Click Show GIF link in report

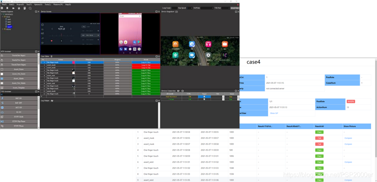pyautogui.click(x=274, y=113)
